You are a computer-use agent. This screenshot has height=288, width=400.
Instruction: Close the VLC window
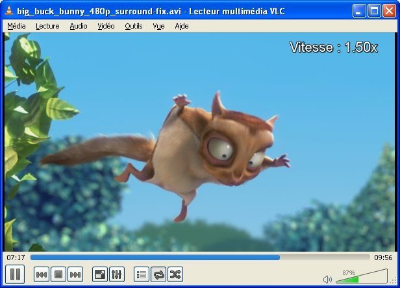pyautogui.click(x=390, y=11)
